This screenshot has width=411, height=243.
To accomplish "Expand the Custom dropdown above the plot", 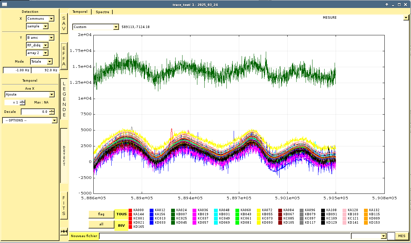I will [x=95, y=27].
